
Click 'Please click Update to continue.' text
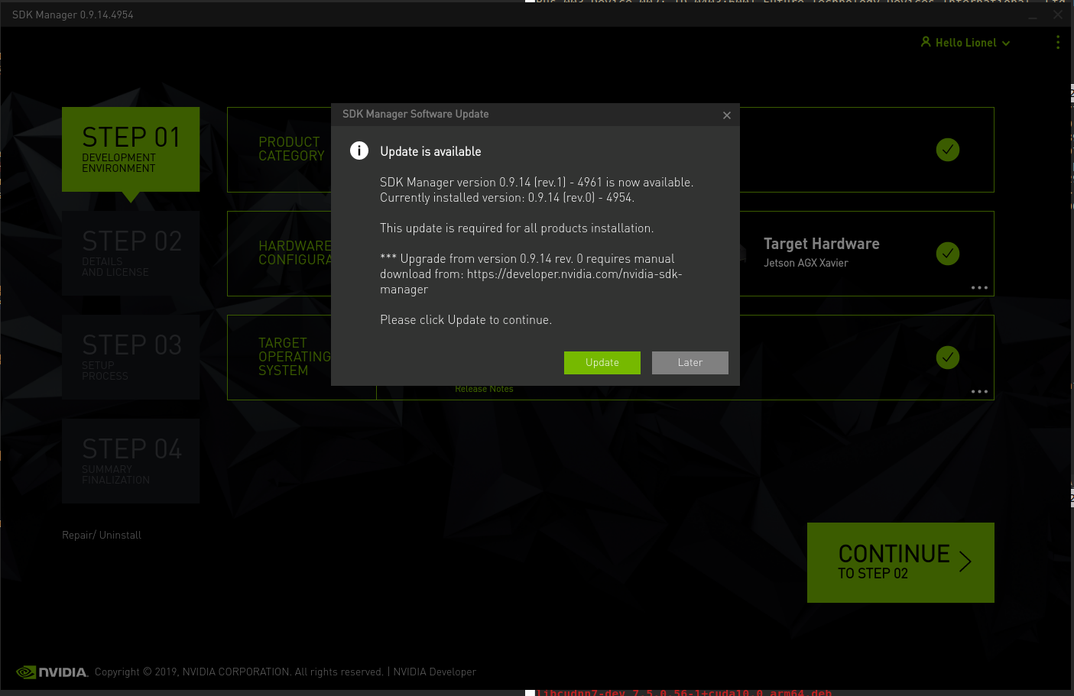point(466,320)
